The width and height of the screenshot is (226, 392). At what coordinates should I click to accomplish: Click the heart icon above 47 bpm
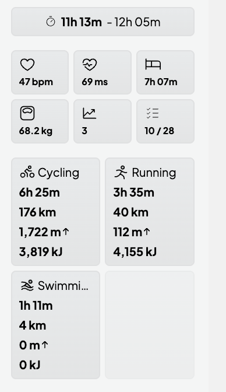(27, 65)
